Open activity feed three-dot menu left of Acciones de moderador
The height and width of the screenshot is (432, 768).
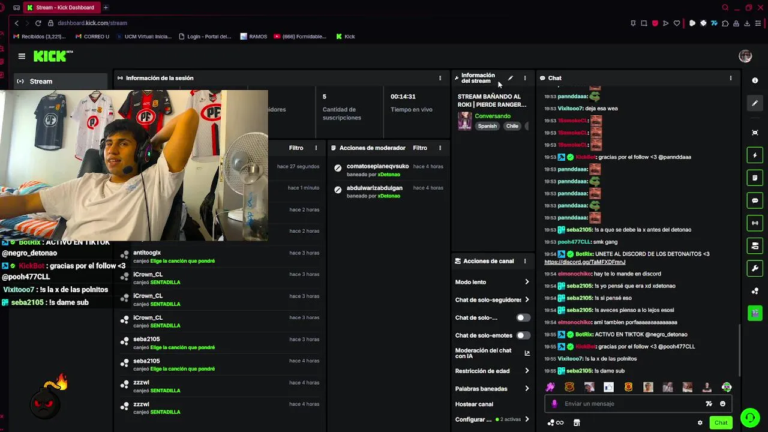point(316,148)
